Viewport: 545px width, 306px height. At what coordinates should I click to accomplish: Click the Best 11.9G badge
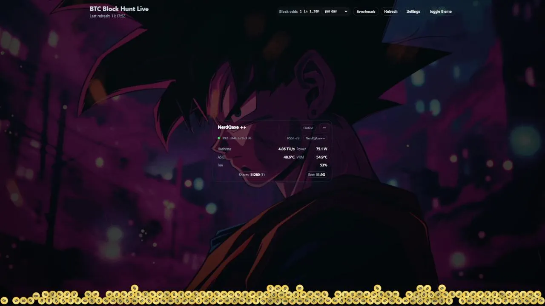(316, 175)
